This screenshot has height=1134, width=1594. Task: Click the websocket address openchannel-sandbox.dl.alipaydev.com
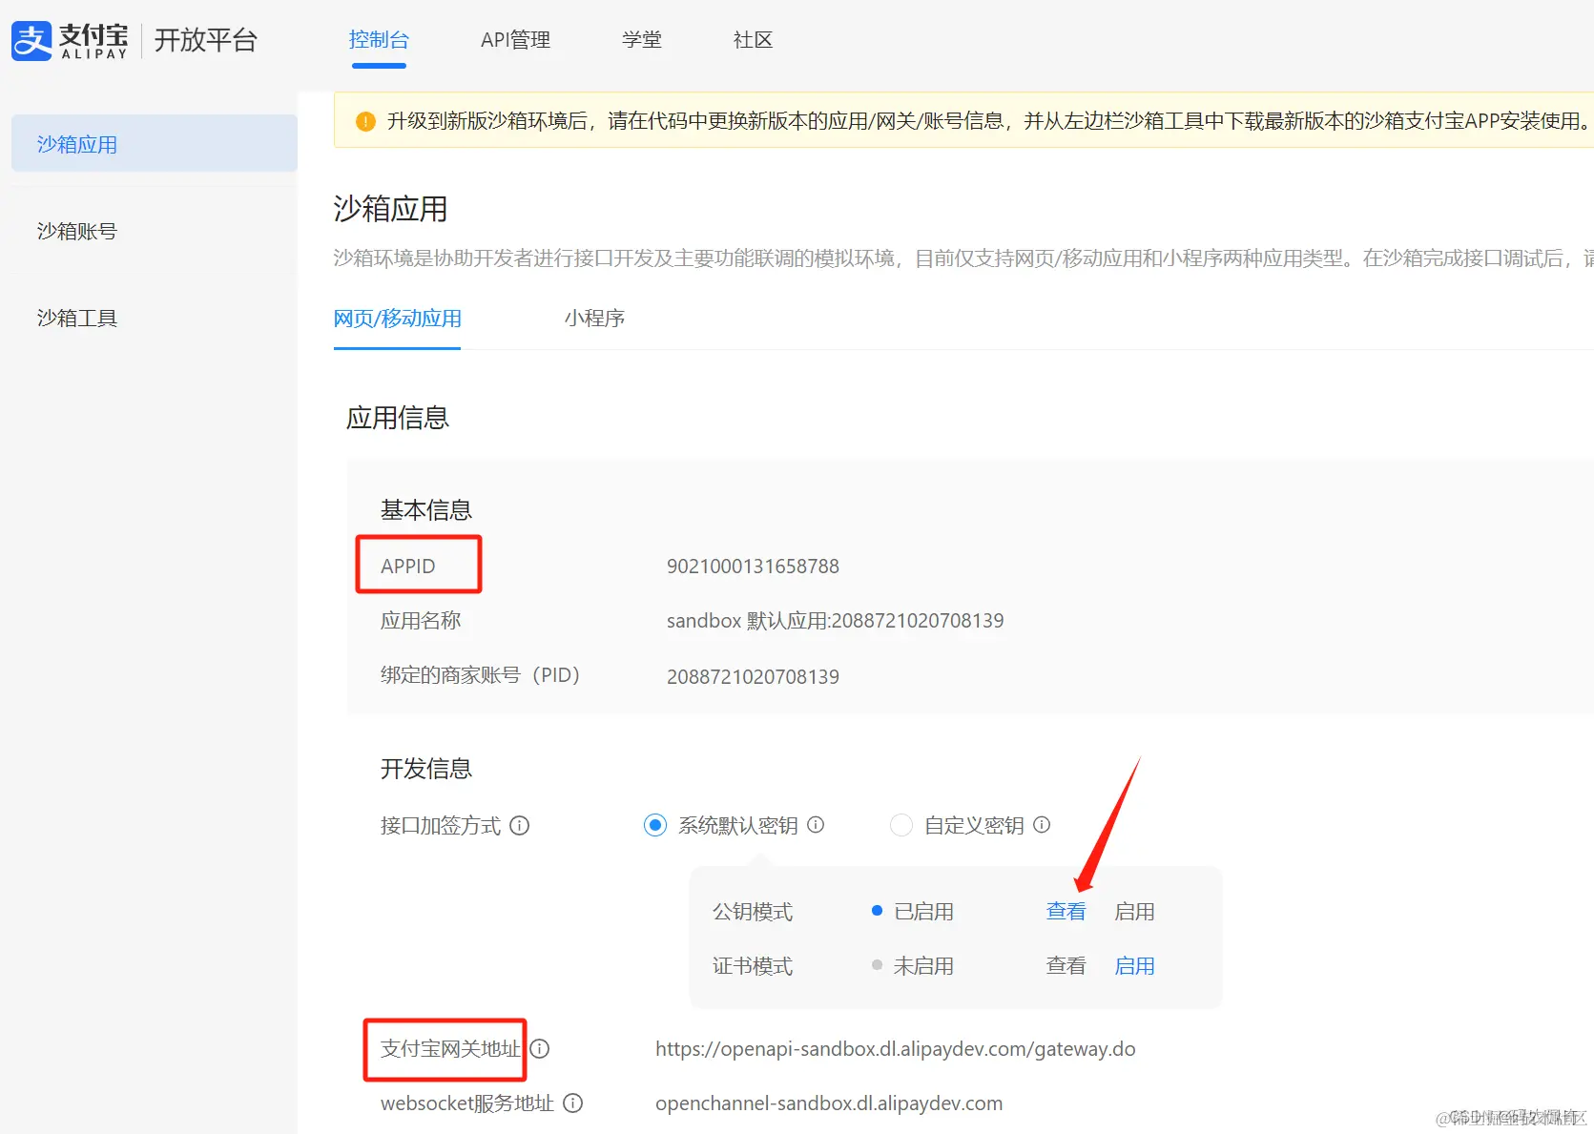click(829, 1103)
